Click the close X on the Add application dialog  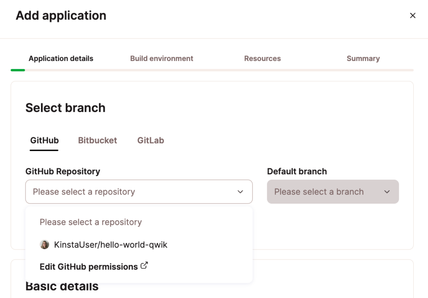(x=413, y=15)
